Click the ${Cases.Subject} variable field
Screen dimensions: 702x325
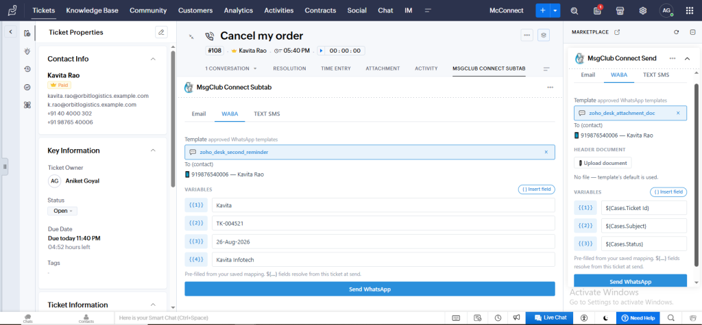tap(644, 226)
